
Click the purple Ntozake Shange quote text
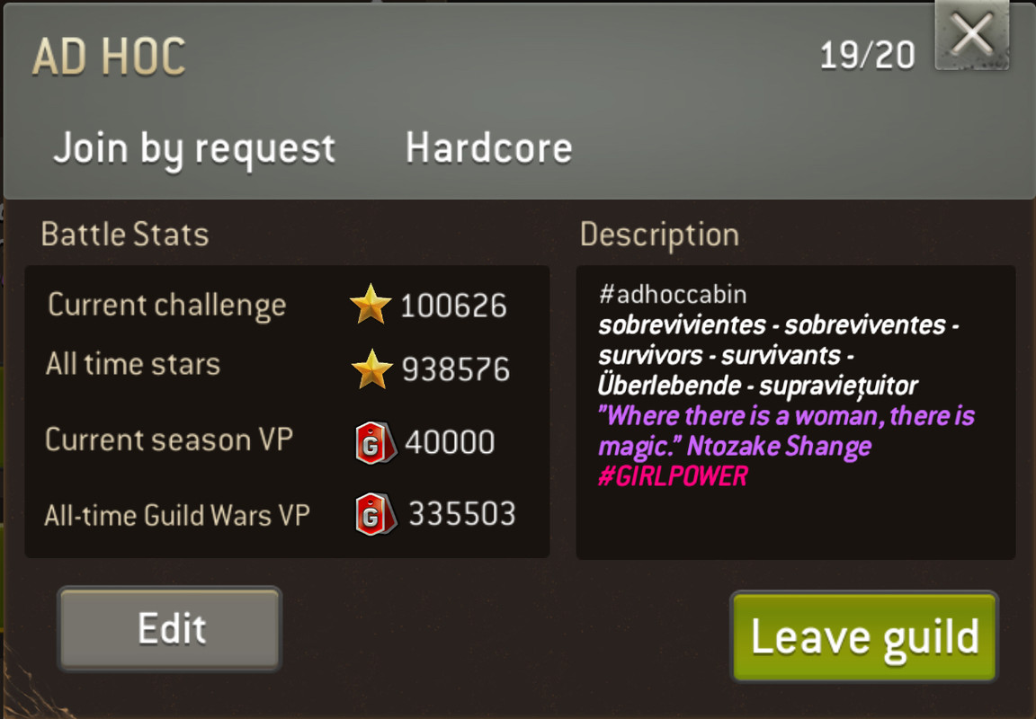point(786,431)
